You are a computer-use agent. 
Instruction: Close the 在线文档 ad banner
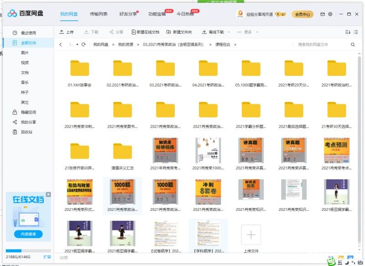point(48,194)
